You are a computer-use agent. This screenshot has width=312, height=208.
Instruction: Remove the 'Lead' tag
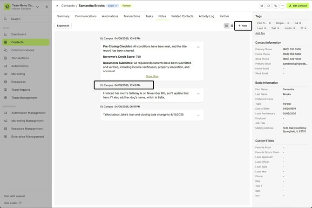tap(265, 28)
